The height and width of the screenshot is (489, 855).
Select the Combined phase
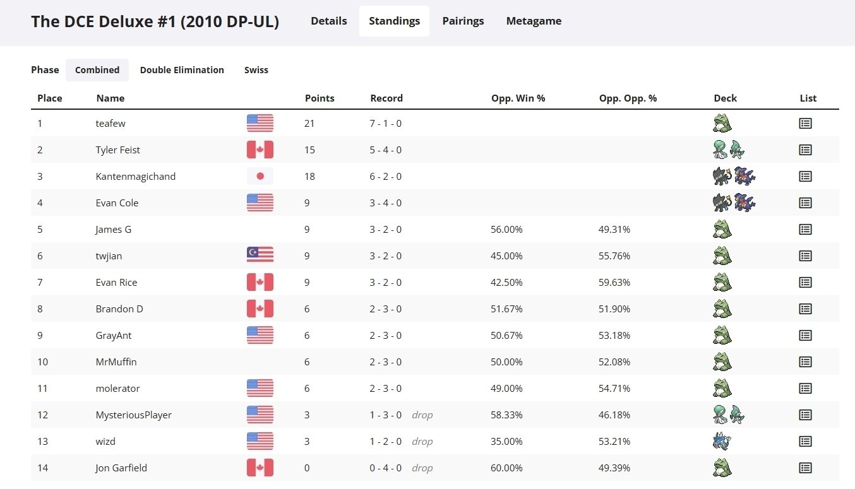97,70
